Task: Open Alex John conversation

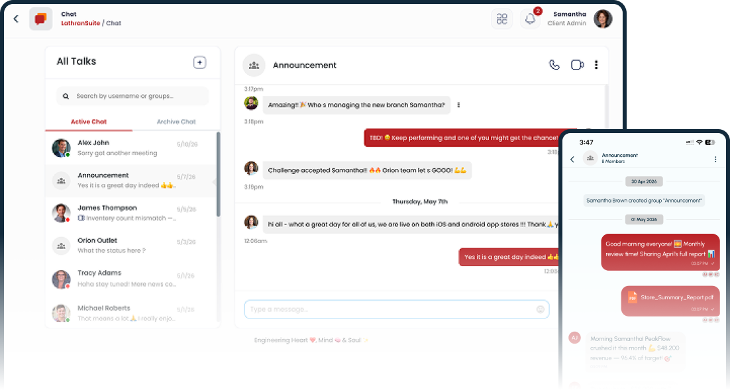Action: 130,148
